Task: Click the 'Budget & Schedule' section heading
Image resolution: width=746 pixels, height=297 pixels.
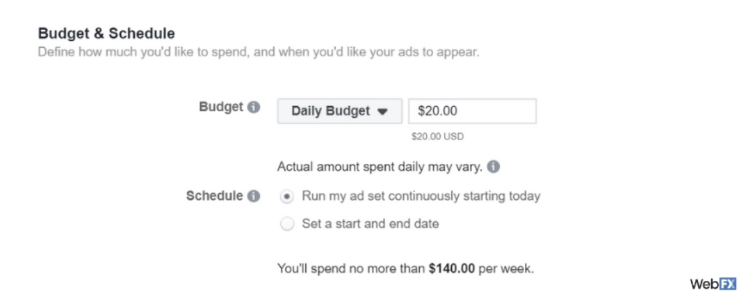Action: click(x=106, y=33)
